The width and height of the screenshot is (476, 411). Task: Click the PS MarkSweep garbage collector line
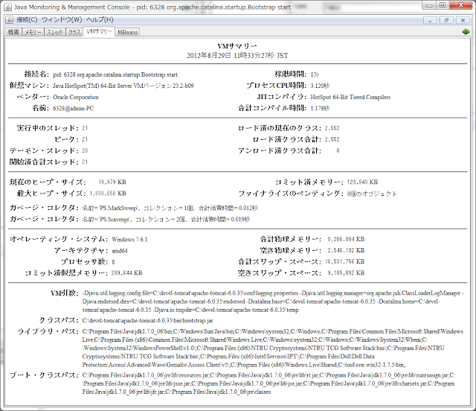(x=170, y=208)
